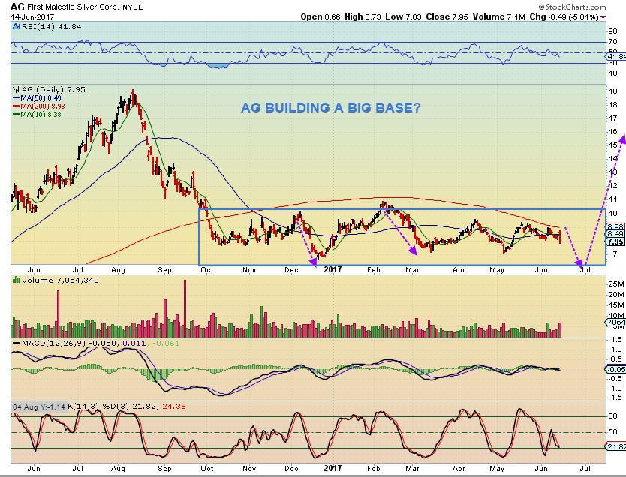
Task: Click the candlestick icon before AG (Daily)
Action: [17, 89]
